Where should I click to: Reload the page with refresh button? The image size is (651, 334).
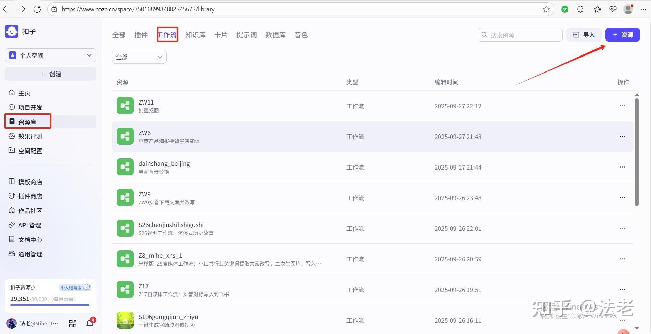point(37,9)
